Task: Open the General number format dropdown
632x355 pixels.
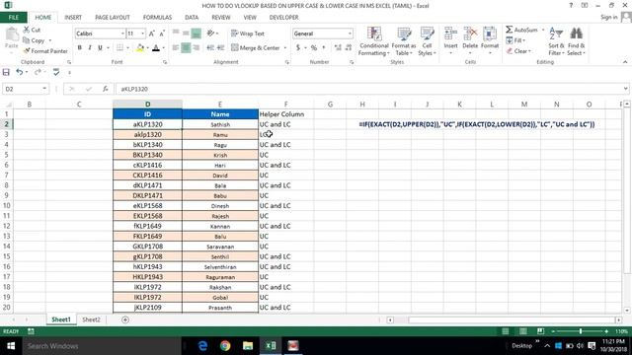Action: [x=350, y=34]
